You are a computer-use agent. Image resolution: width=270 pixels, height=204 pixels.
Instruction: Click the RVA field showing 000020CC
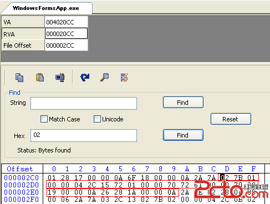click(x=66, y=33)
